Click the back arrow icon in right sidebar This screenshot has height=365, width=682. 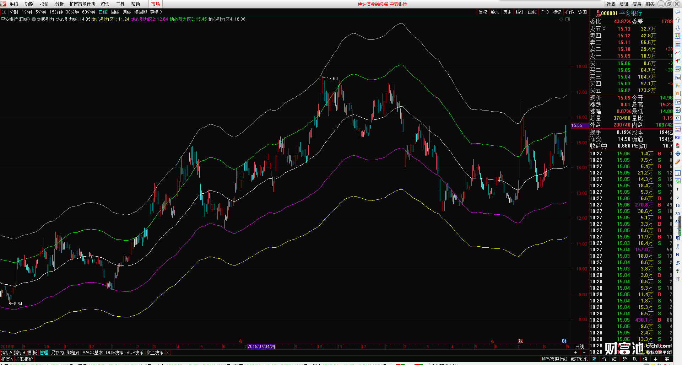coord(678,12)
